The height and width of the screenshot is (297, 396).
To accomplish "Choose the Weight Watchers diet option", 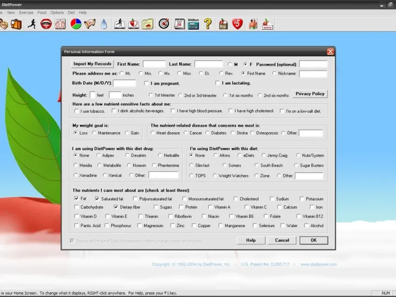I will (x=214, y=175).
